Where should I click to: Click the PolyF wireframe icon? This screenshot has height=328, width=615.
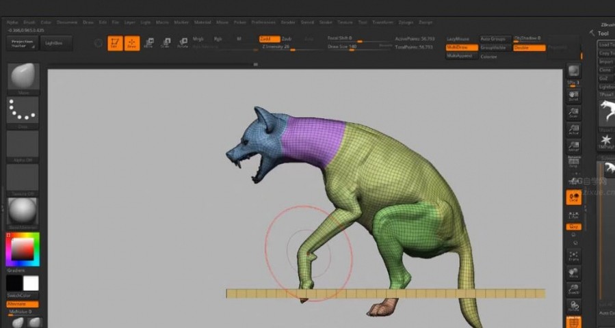pos(574,322)
